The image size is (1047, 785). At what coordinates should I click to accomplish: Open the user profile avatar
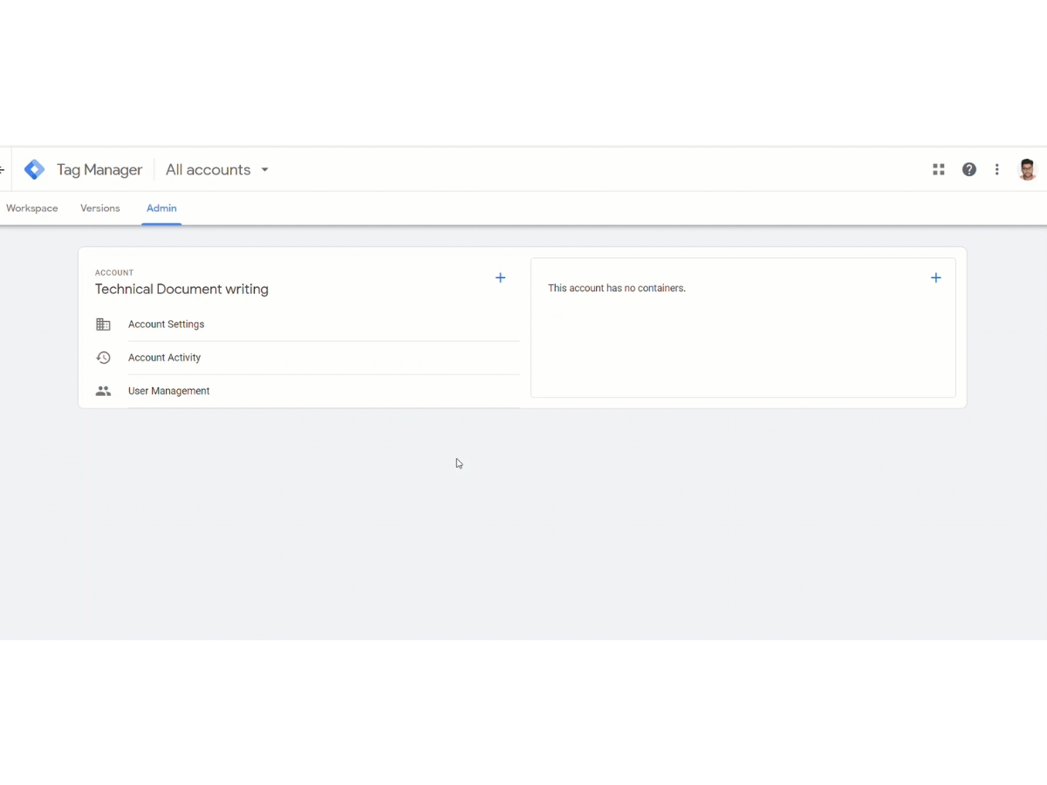1028,169
